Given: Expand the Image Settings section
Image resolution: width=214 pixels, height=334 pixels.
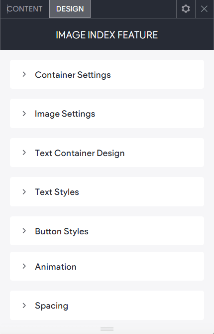Looking at the screenshot, I should [x=107, y=114].
